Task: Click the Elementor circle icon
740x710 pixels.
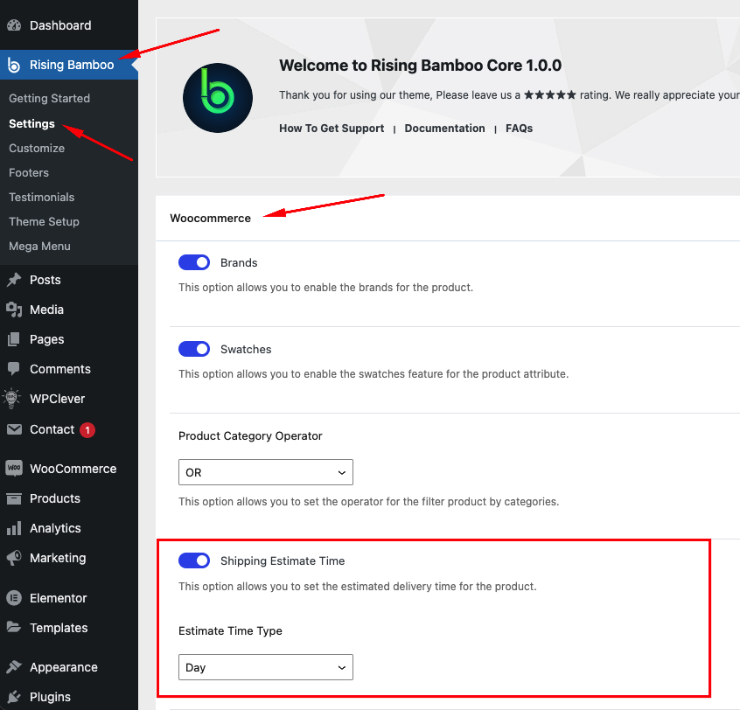Action: (x=14, y=598)
